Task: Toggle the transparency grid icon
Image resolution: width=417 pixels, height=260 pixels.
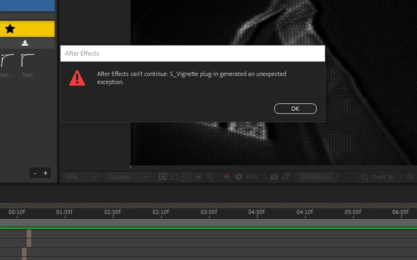Action: click(175, 177)
